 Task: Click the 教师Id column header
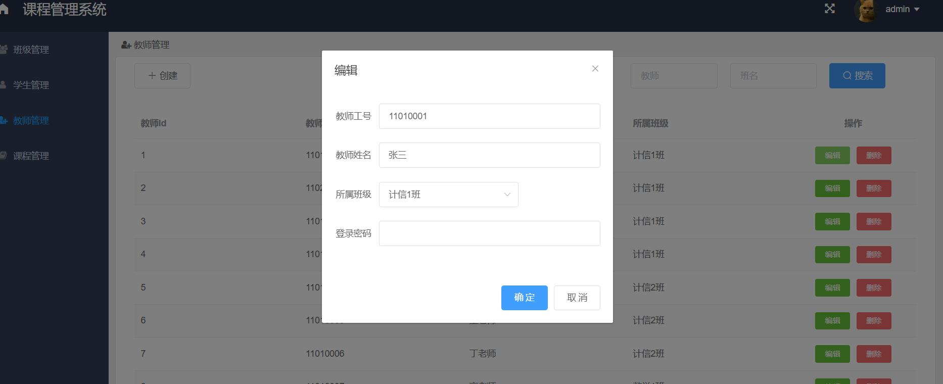pyautogui.click(x=154, y=123)
